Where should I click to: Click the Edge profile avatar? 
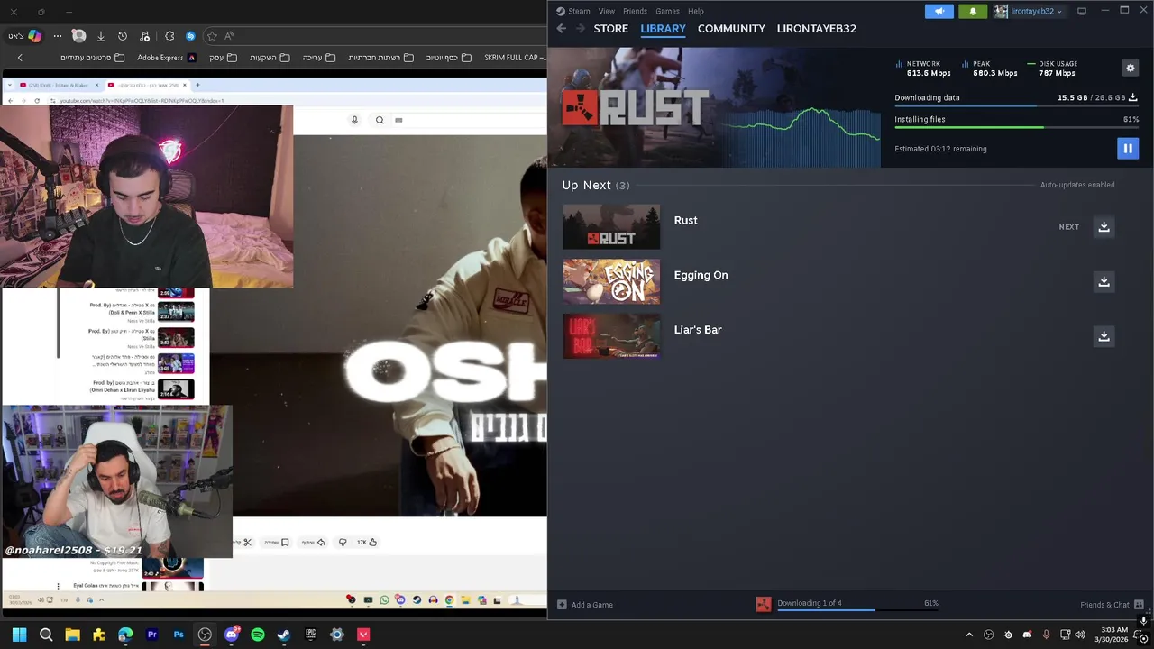[79, 36]
